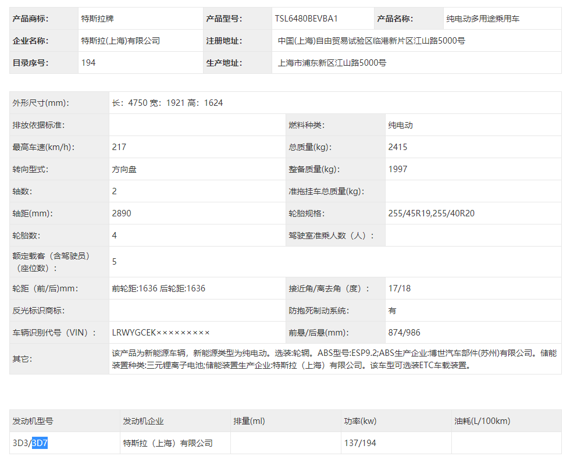
Task: Click the 油耗(L/100km) column header
Action: coord(482,421)
